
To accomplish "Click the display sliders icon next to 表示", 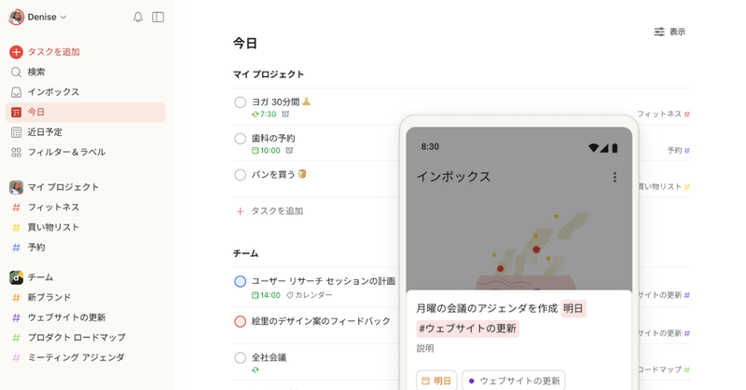I will tap(659, 32).
